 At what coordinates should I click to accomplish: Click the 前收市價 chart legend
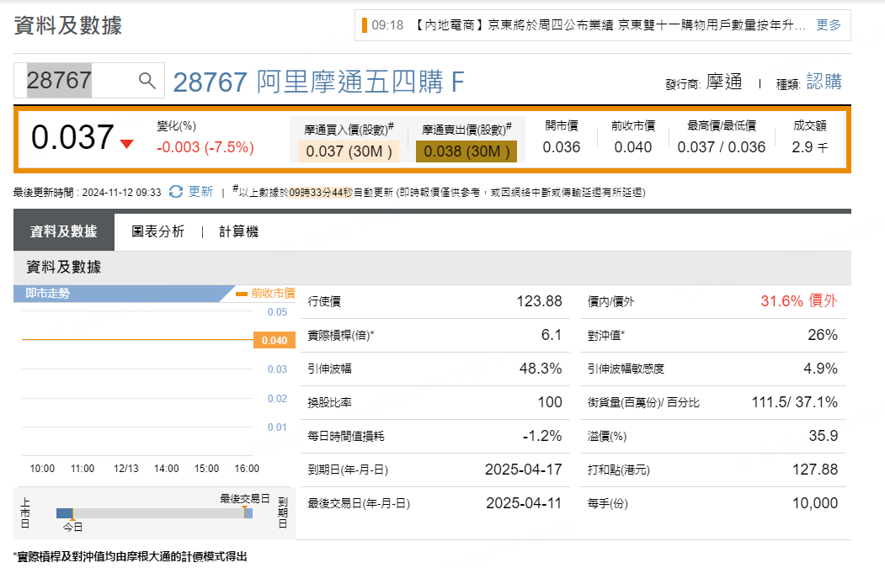pos(266,294)
